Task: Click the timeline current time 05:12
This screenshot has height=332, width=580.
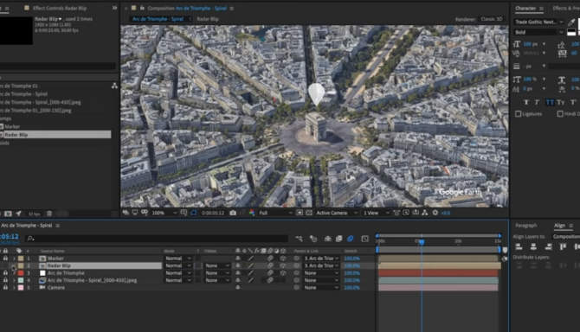Action: (10, 236)
